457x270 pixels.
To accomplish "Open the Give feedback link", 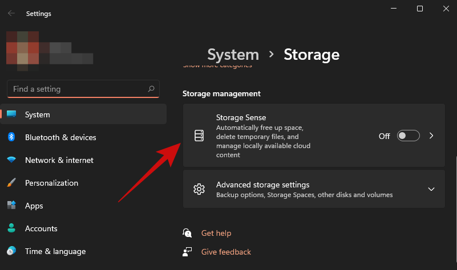I will (226, 252).
